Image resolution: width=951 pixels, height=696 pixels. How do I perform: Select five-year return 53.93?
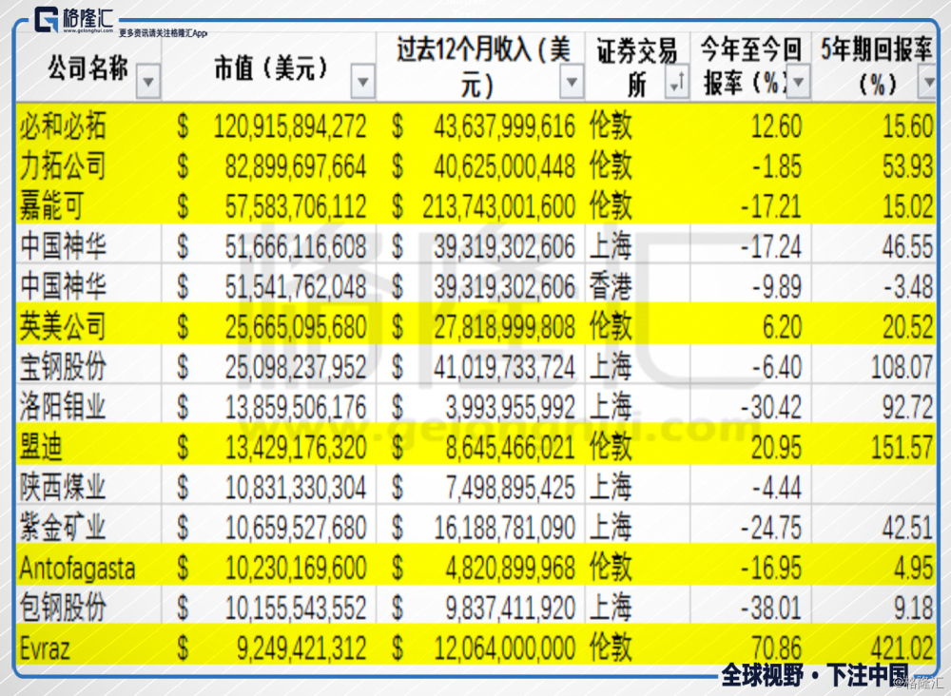click(x=908, y=166)
